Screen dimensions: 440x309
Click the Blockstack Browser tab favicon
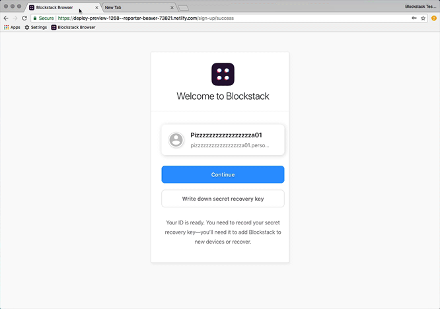[x=32, y=7]
